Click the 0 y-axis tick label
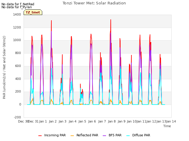The width and height of the screenshot is (189, 141). coord(20,105)
